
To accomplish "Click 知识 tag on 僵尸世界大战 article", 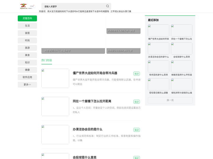I will tap(136, 74).
